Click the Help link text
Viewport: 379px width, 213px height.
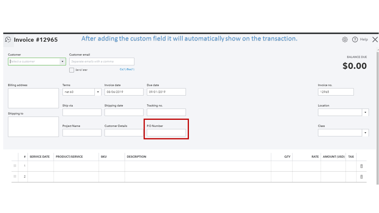(364, 39)
